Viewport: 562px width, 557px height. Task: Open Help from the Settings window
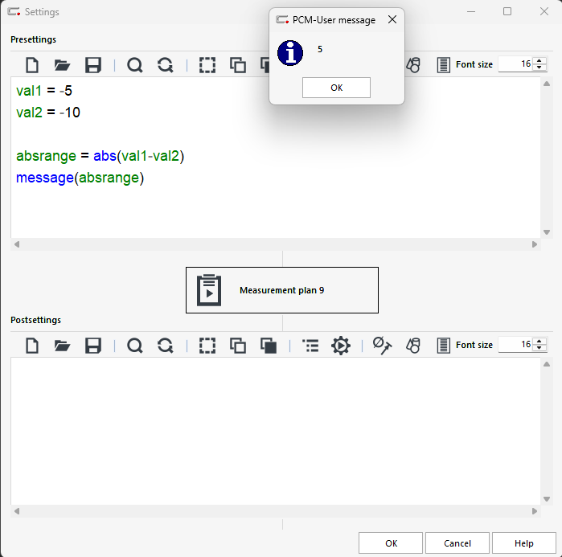(523, 543)
